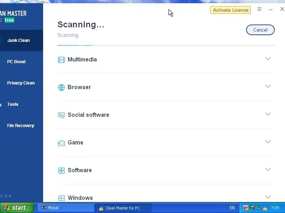The image size is (285, 213).
Task: Expand the Multimedia category chevron
Action: pos(268,59)
